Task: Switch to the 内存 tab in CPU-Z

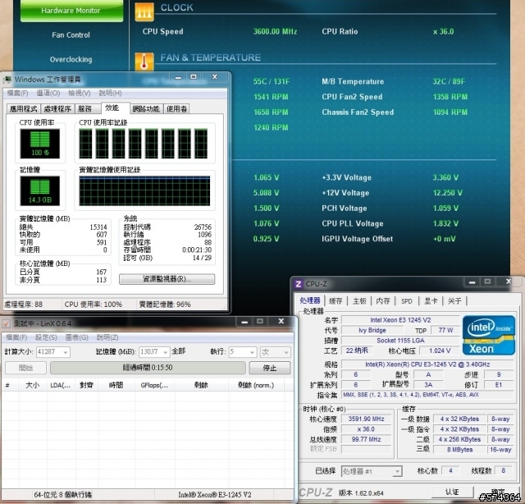Action: pyautogui.click(x=383, y=301)
